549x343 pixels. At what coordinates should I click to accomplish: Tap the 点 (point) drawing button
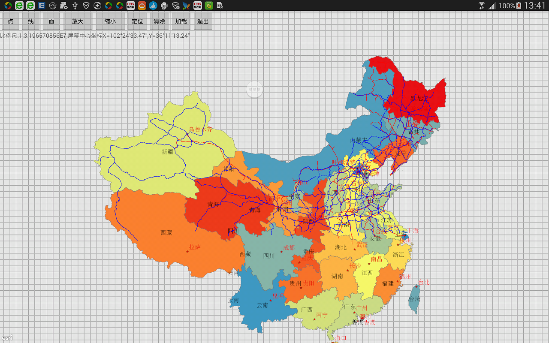[10, 21]
